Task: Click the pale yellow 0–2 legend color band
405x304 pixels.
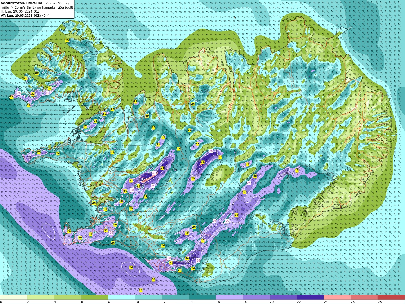Action: coord(14,297)
